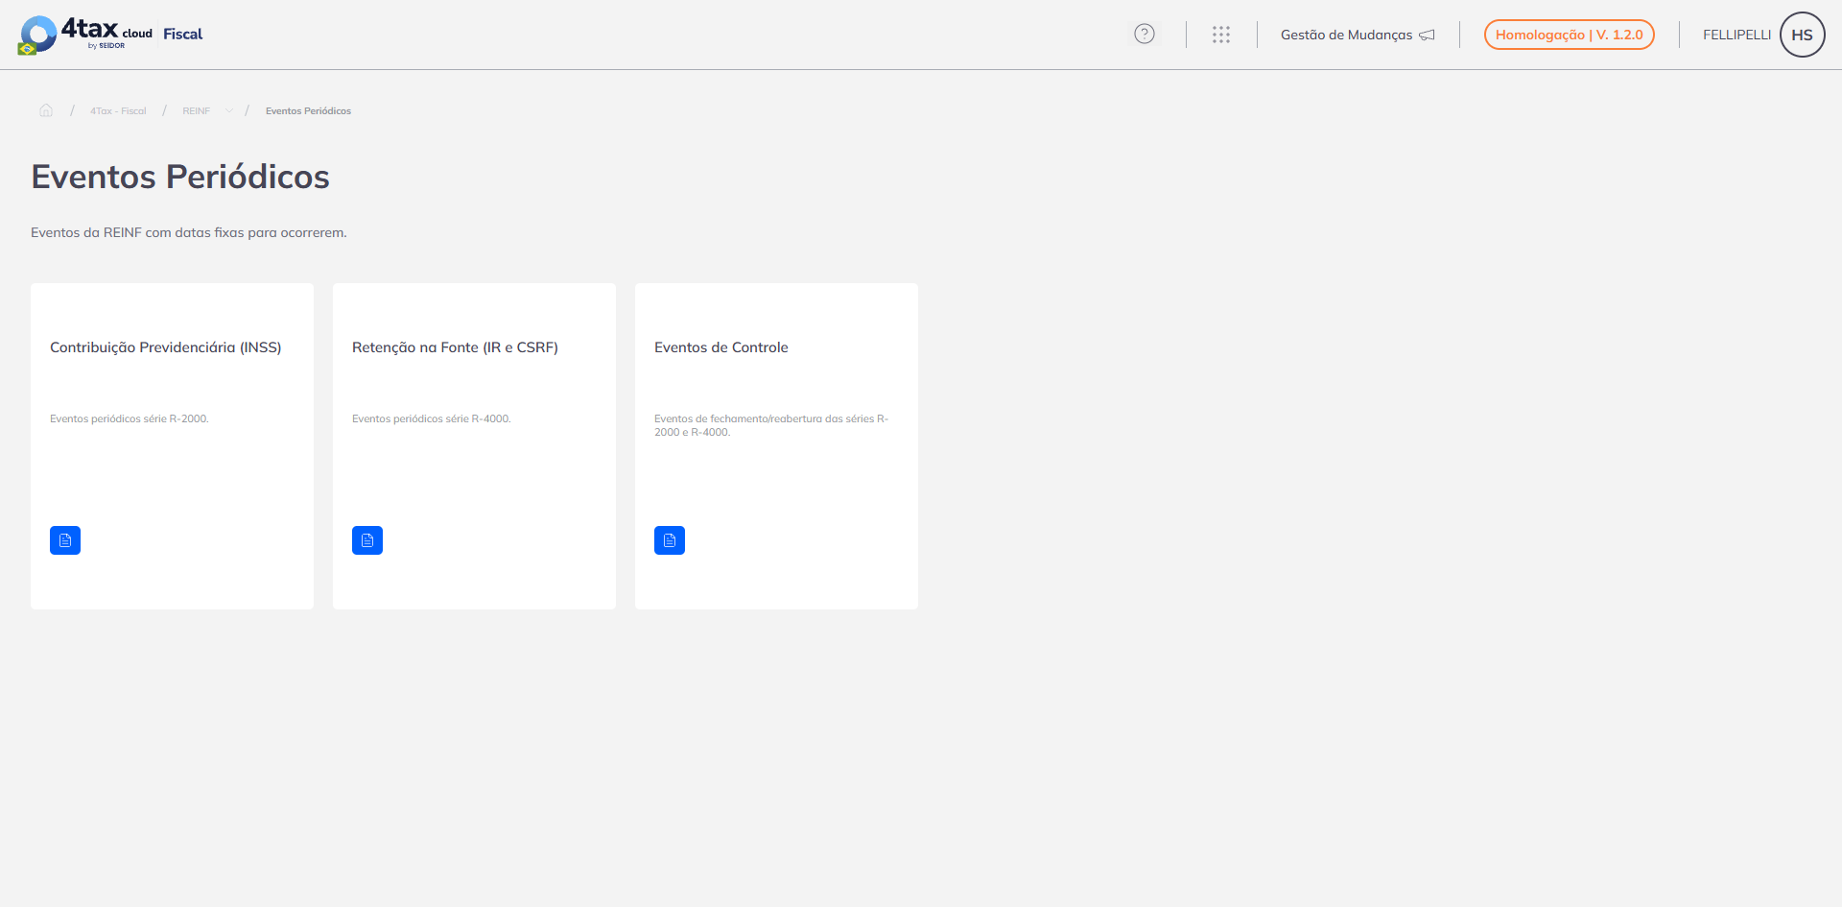Select the Retenção na Fonte (IR e CSRF) card
1842x907 pixels.
(x=474, y=446)
